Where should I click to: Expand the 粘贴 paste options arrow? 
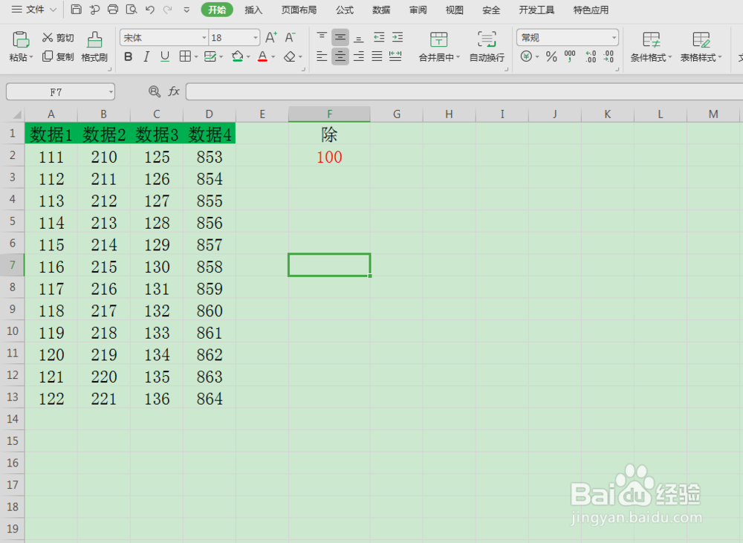pyautogui.click(x=31, y=57)
